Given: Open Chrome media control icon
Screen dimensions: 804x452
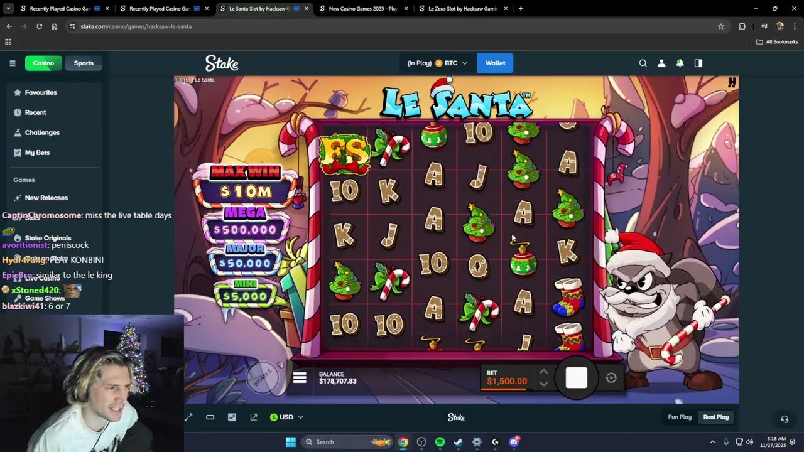Looking at the screenshot, I should point(764,26).
